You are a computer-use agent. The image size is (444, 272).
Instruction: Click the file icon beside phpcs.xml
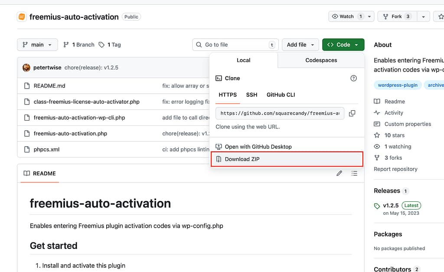(27, 149)
